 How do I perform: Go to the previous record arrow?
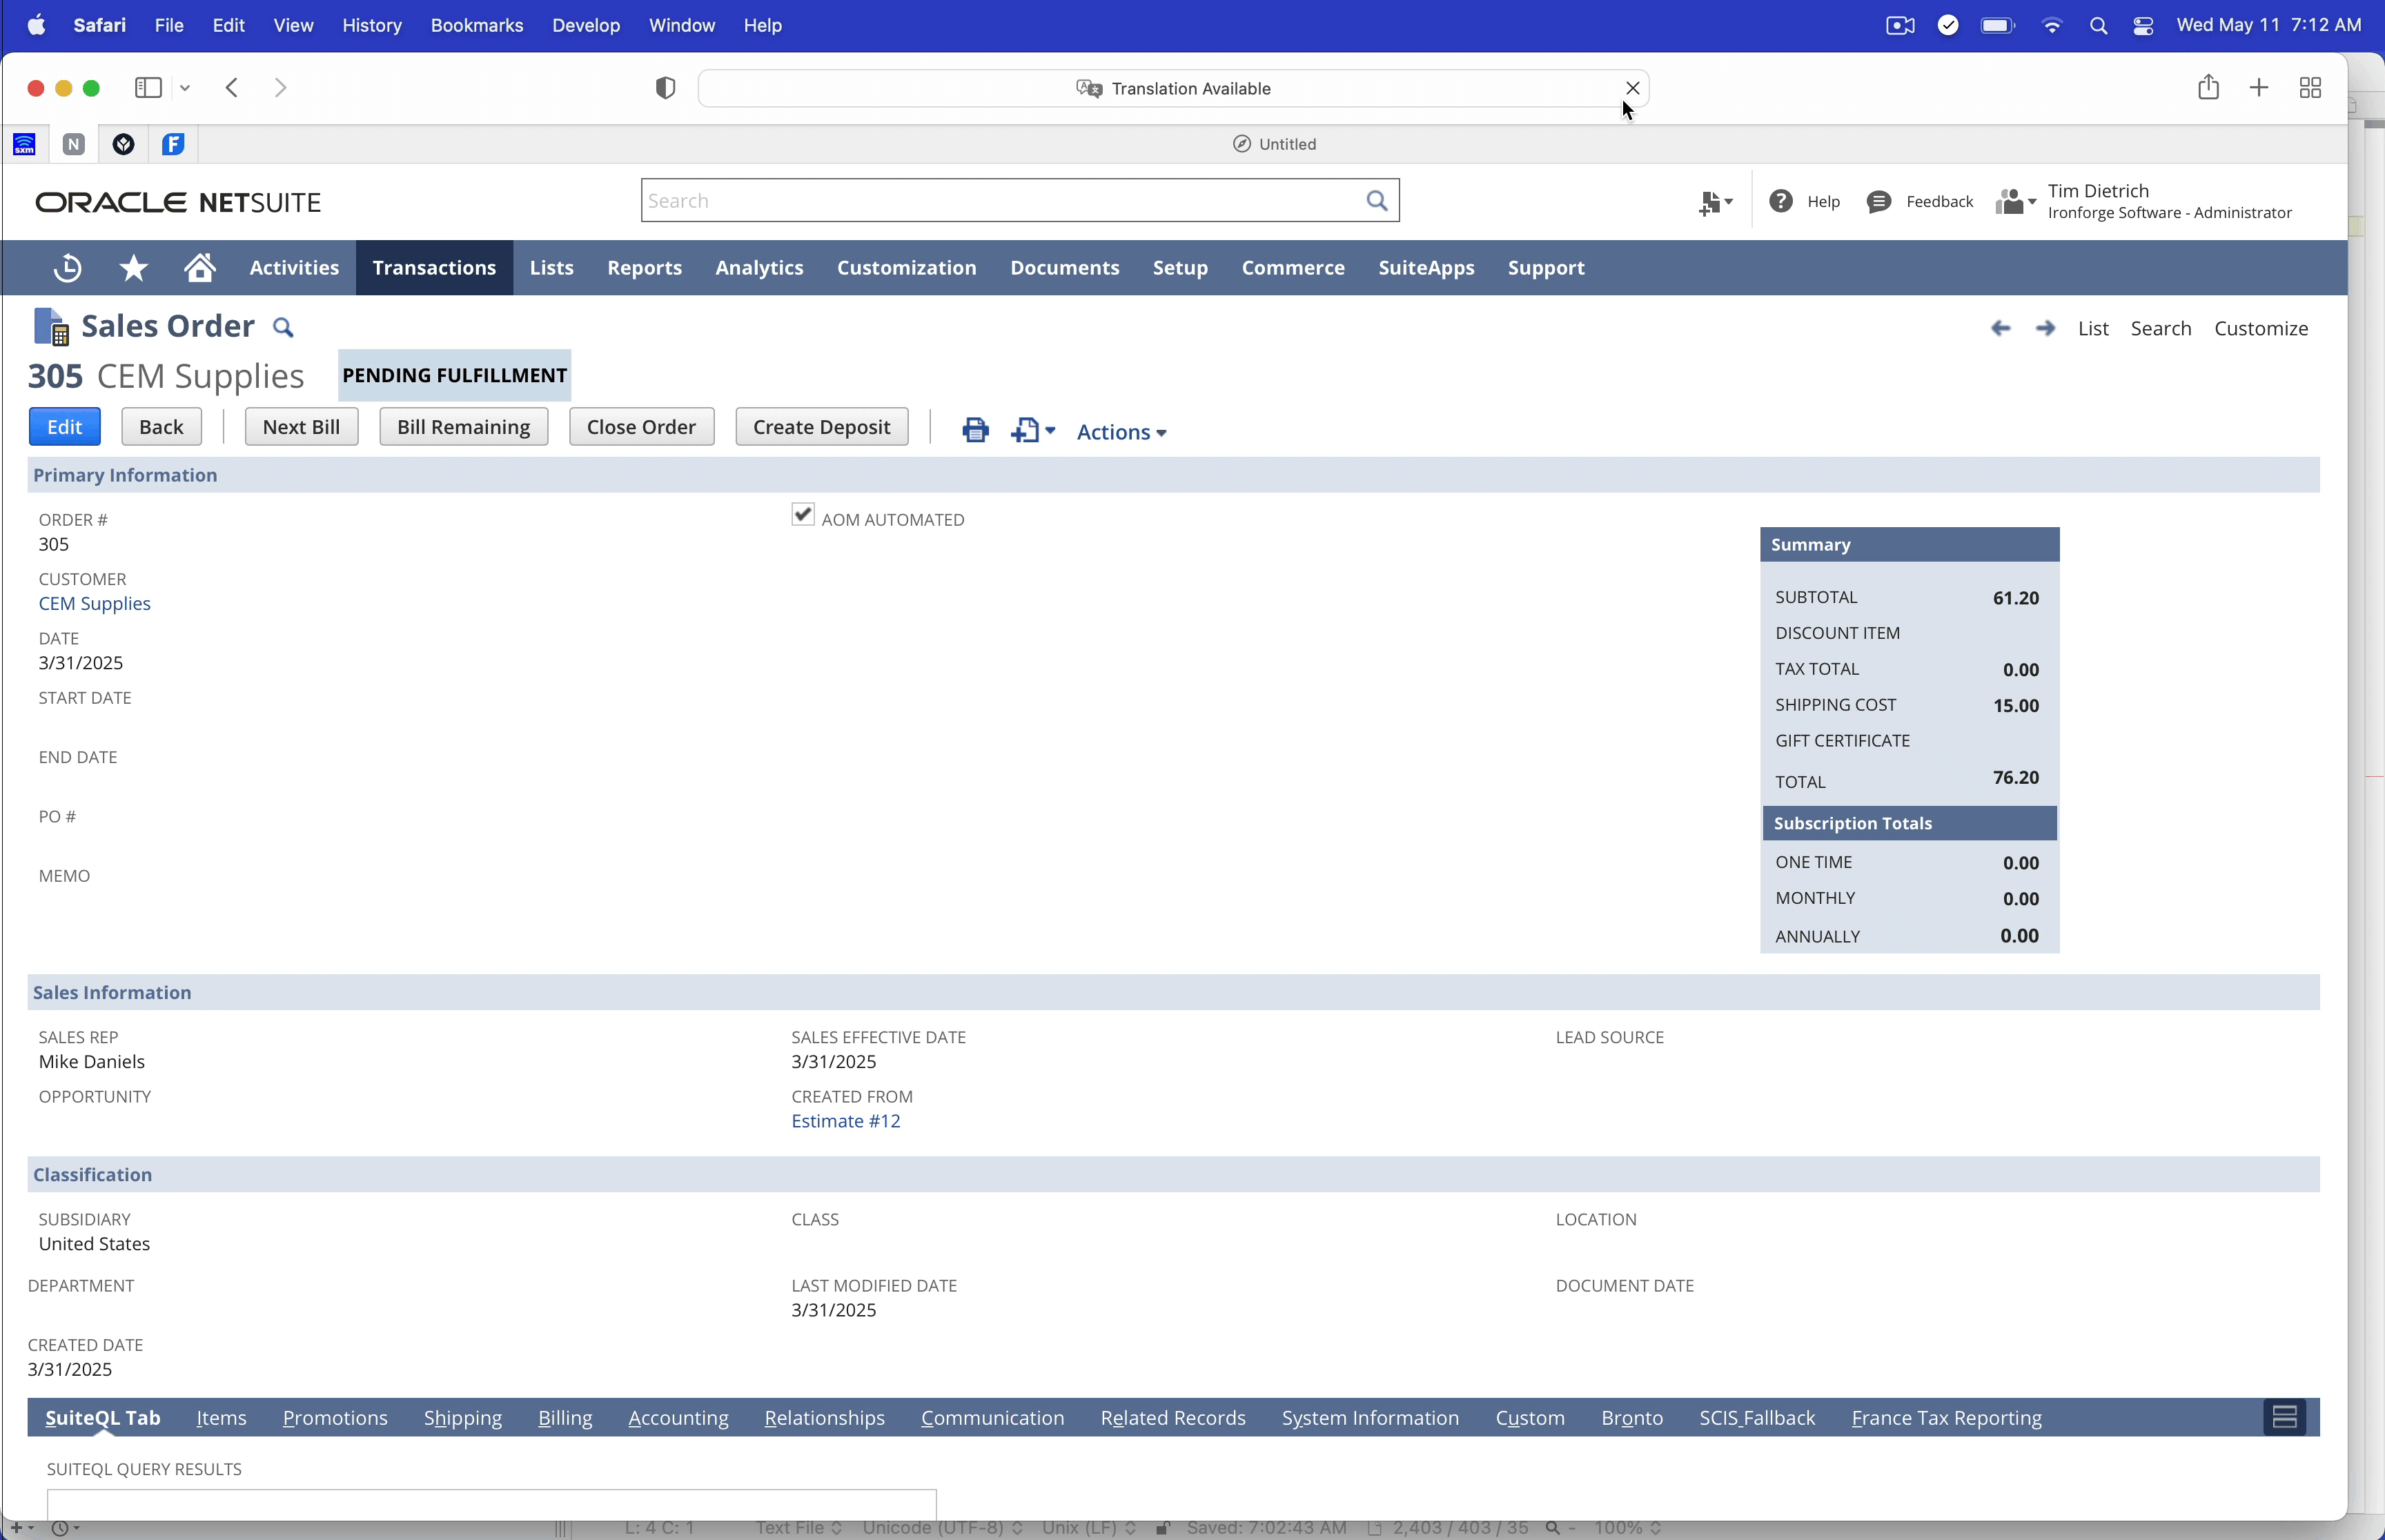2000,328
